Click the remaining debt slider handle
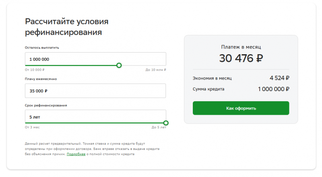Screen dimensions: 322x177 point(119,65)
